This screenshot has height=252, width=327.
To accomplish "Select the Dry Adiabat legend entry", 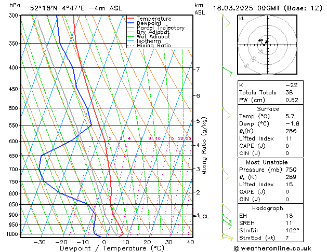I will 153,32.
